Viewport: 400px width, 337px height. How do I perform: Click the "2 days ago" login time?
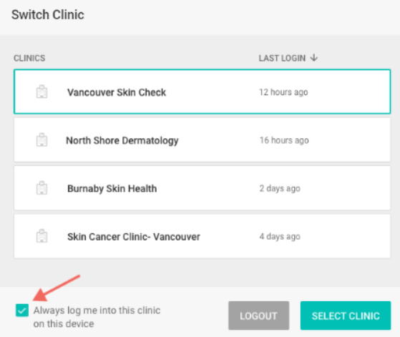pos(280,188)
